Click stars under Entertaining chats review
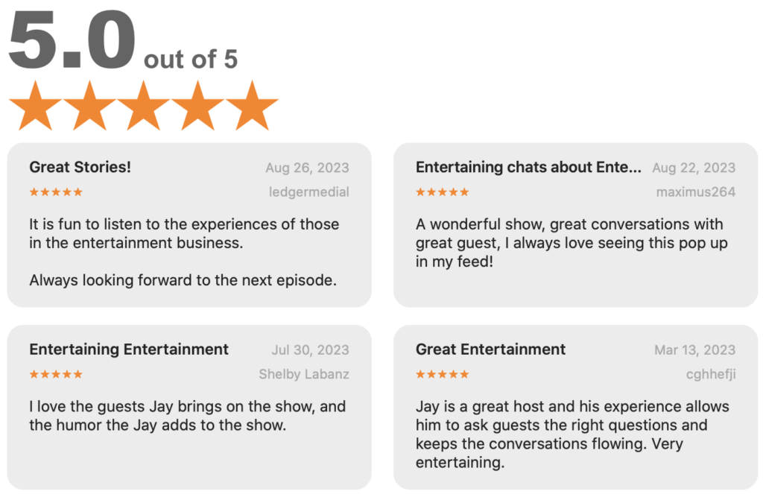The width and height of the screenshot is (763, 494). [x=443, y=192]
